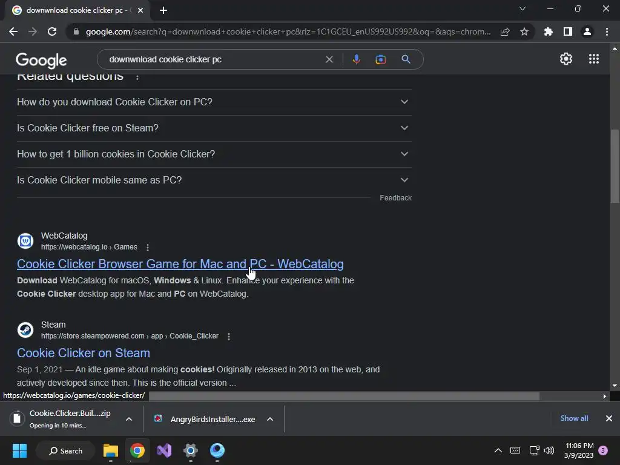Open Chrome extensions puzzle icon

(x=548, y=31)
